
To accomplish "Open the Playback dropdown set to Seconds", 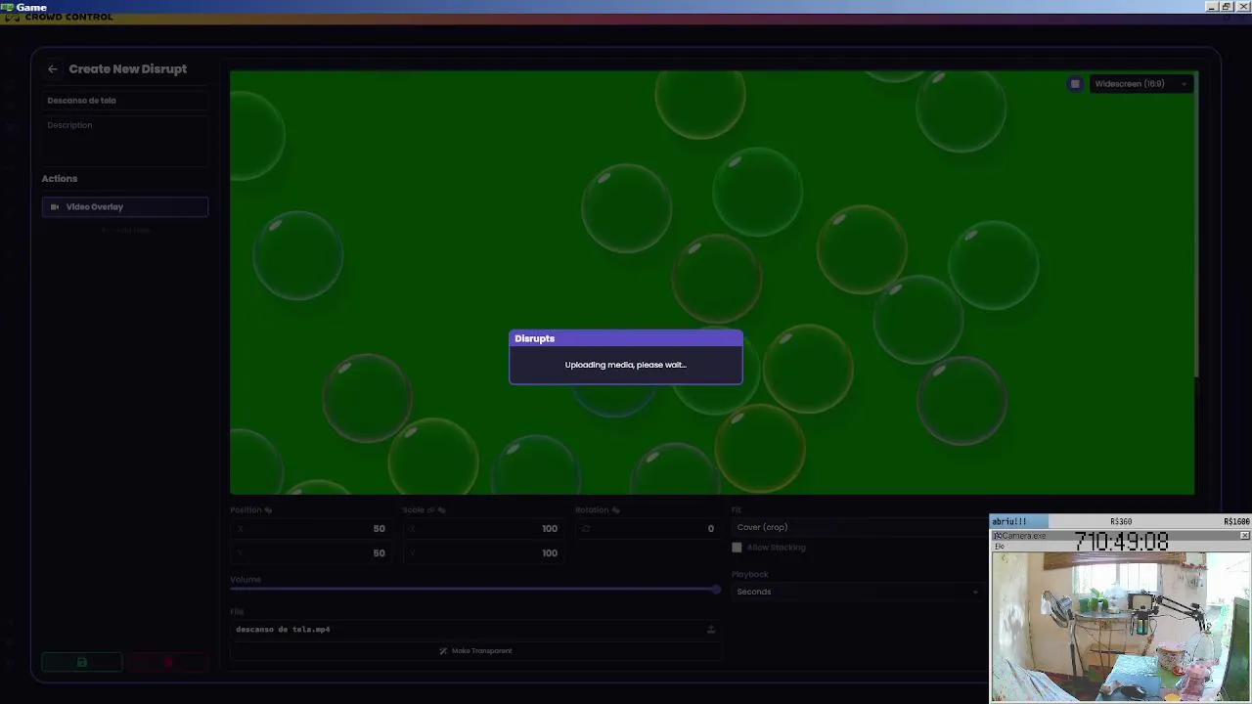I will coord(857,592).
